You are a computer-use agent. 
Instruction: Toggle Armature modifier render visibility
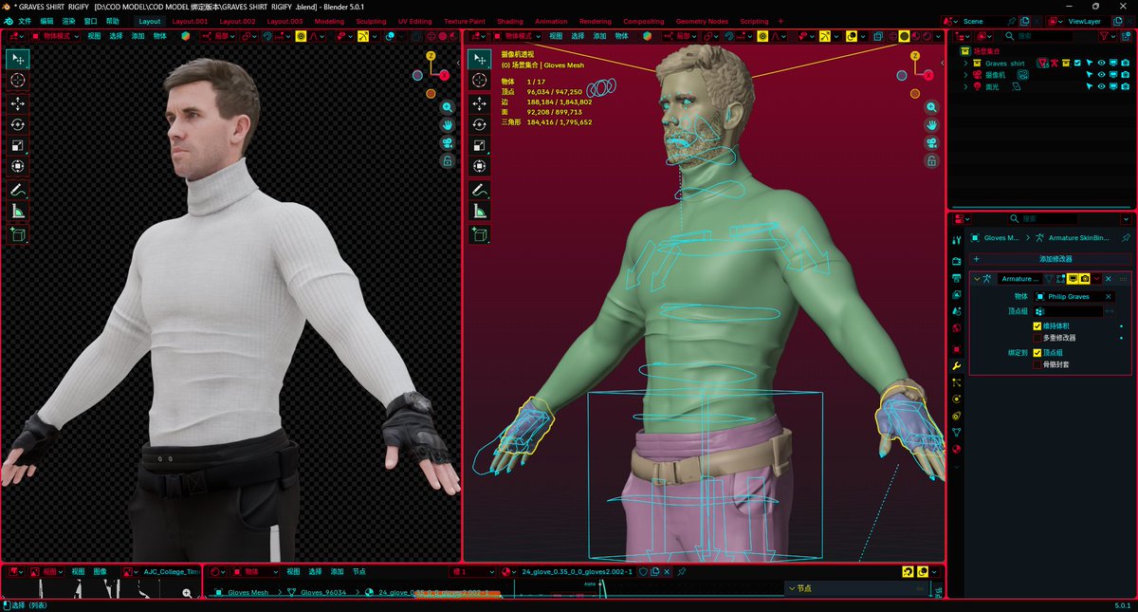tap(1084, 279)
